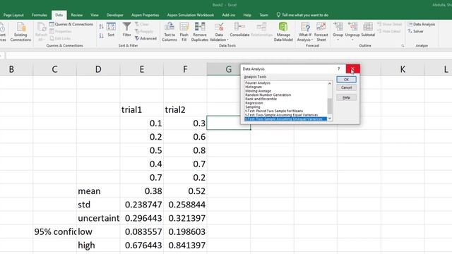Click cell with value 0.841397
This screenshot has width=452, height=254.
[185, 245]
